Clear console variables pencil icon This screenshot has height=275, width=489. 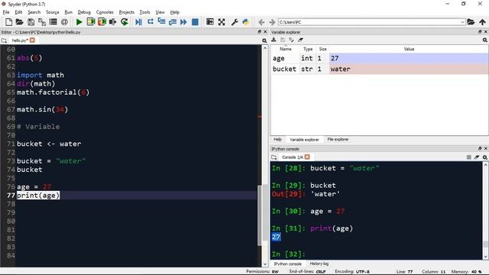click(477, 157)
